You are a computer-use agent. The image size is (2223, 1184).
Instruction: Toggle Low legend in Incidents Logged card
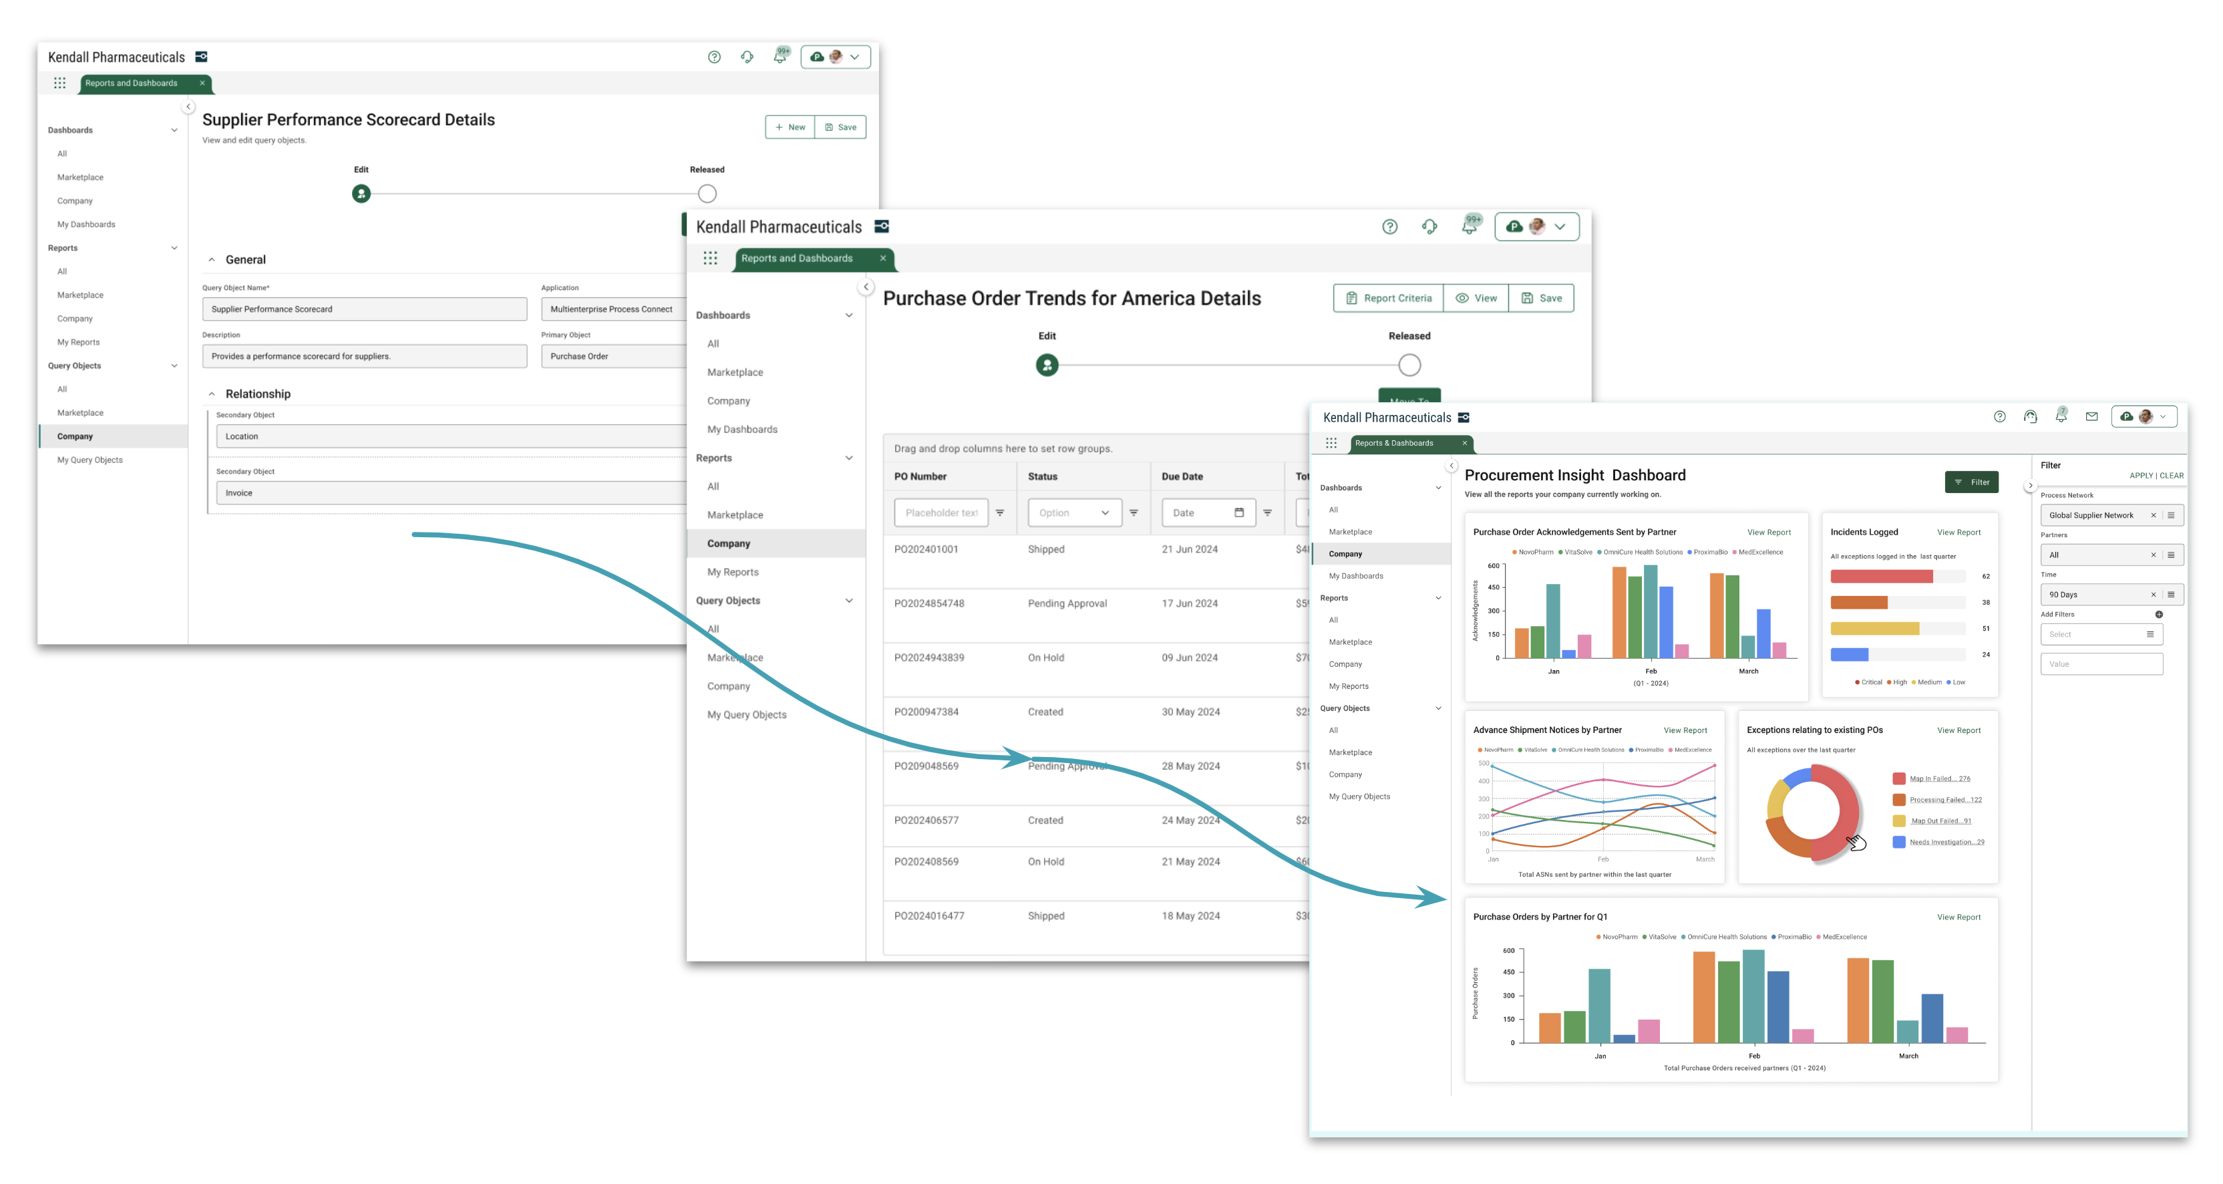(x=1956, y=683)
